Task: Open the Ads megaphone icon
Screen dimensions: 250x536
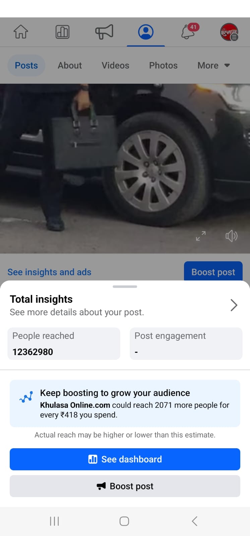Action: point(104,32)
